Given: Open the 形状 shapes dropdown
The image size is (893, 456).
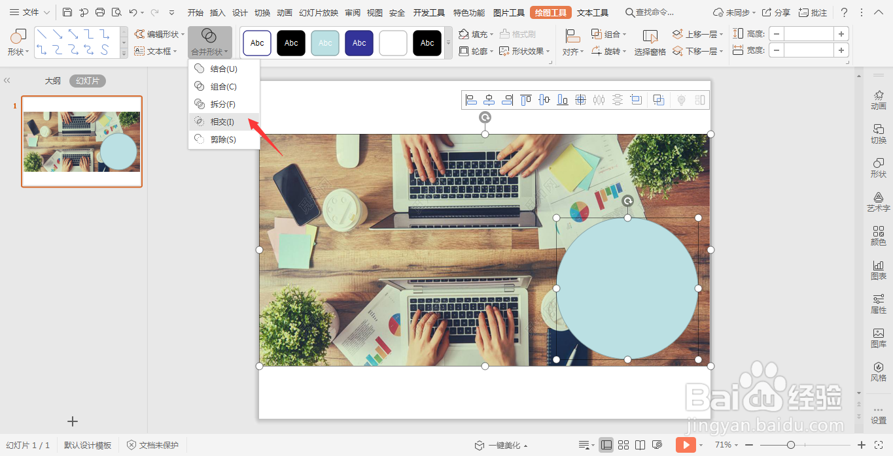Looking at the screenshot, I should tap(18, 42).
